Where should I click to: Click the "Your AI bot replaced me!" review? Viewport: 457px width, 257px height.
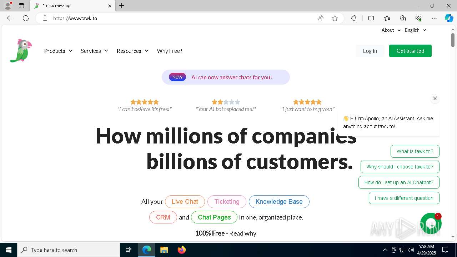[226, 106]
